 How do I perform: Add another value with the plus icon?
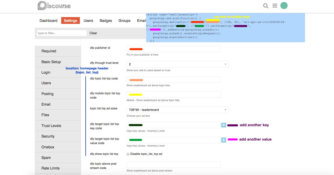pos(224,140)
